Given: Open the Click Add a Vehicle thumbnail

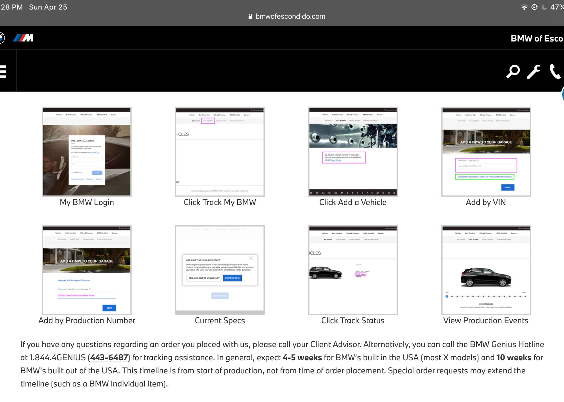Looking at the screenshot, I should point(353,152).
